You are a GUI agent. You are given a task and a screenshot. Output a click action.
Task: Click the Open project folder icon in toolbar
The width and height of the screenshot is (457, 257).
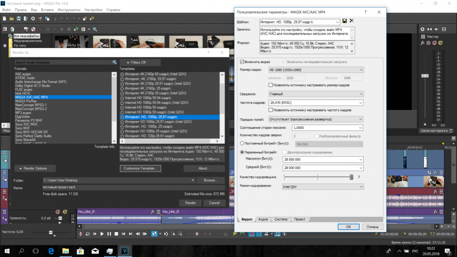tap(11, 19)
